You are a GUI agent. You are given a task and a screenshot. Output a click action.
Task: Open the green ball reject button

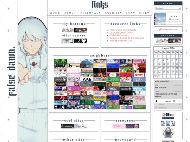(x=61, y=61)
